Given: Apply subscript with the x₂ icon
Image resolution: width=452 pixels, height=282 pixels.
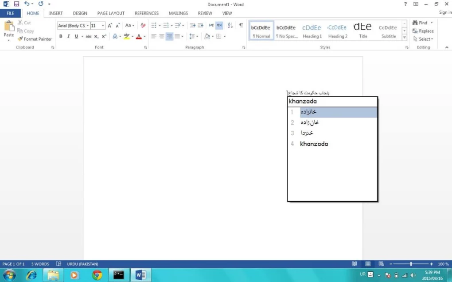Looking at the screenshot, I should pos(97,37).
